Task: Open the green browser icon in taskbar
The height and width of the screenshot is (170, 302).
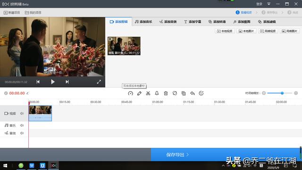Action: 21,166
